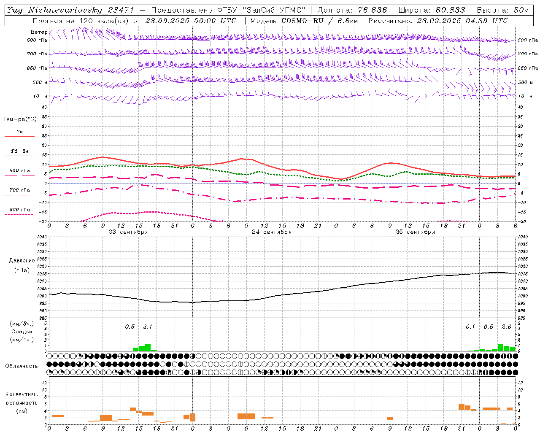
Task: Click the 40 value on the left temperature axis
Action: [x=43, y=107]
